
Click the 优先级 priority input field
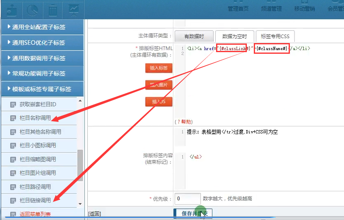[x=187, y=199]
